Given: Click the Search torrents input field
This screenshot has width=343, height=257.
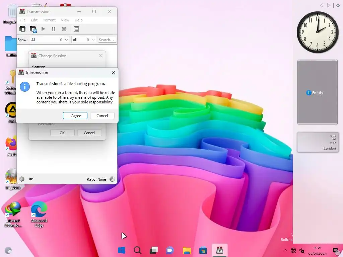Looking at the screenshot, I should (x=107, y=40).
